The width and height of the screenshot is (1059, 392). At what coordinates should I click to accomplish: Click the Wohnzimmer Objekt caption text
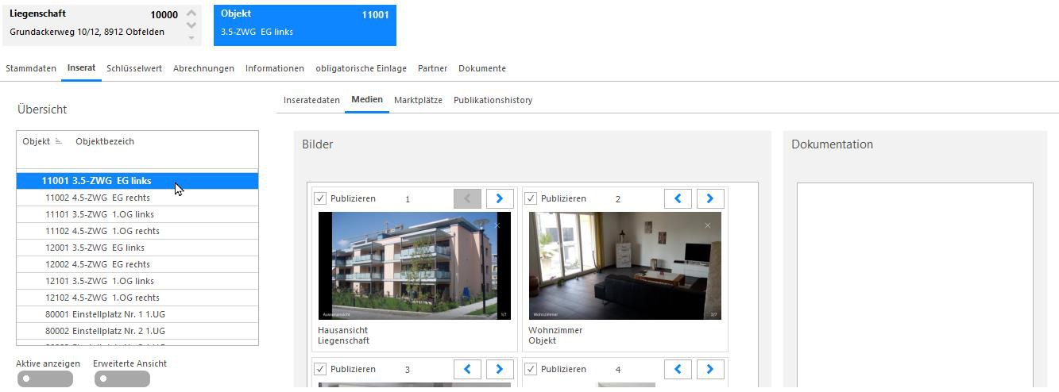(x=555, y=336)
